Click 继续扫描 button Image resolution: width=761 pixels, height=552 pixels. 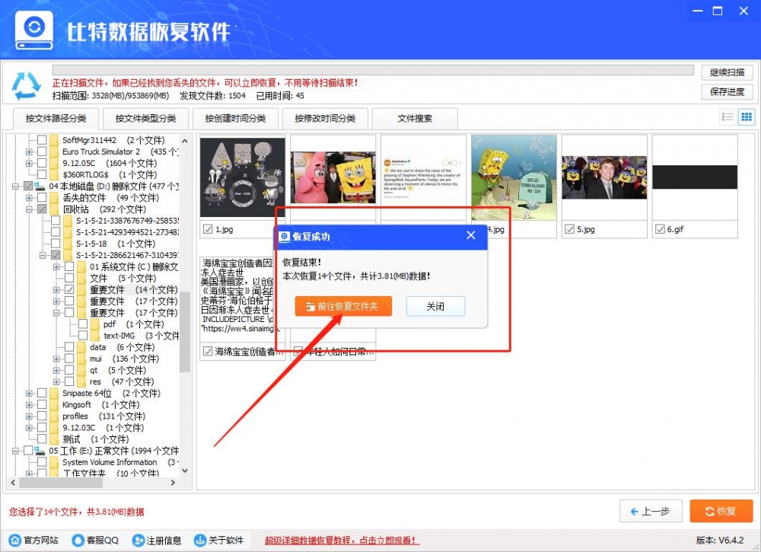pyautogui.click(x=727, y=72)
